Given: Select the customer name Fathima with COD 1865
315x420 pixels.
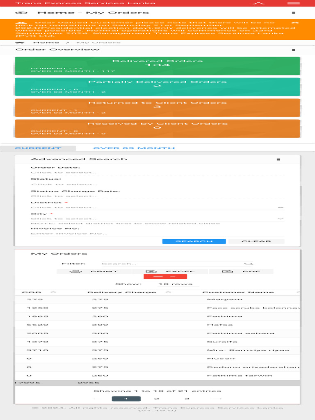Looking at the screenshot, I should click(x=224, y=316).
